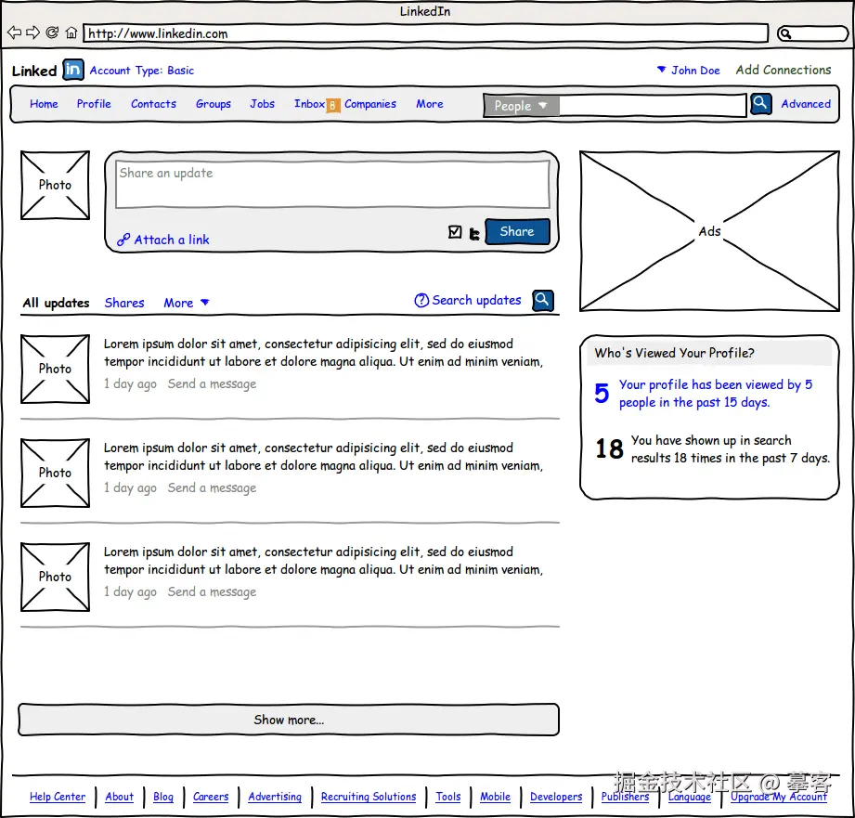The height and width of the screenshot is (818, 855).
Task: Open the Inbox menu item
Action: pos(309,104)
